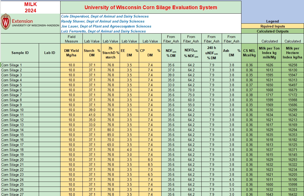Click CP value 8.0 for Corn Silage 20
Image resolution: width=304 pixels, height=196 pixels.
(x=150, y=160)
